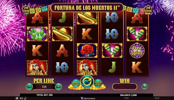The width and height of the screenshot is (174, 100).
Task: Click the left 20 Lines badge
Action: click(x=26, y=9)
